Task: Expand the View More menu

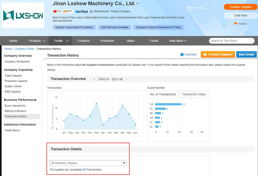Action: [178, 41]
